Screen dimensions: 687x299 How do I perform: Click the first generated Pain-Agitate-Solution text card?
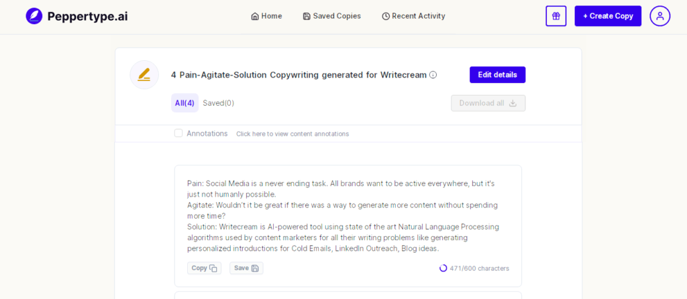click(x=348, y=226)
